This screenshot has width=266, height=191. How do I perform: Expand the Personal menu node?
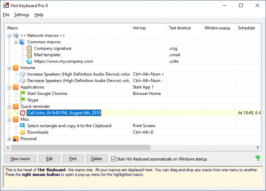coord(9,139)
